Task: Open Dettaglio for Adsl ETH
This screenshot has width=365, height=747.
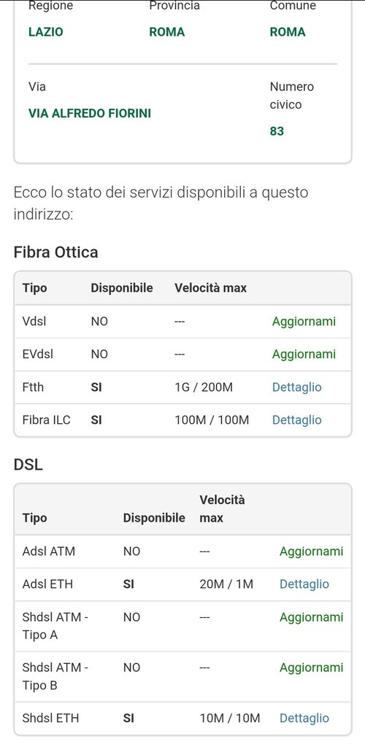Action: pyautogui.click(x=304, y=584)
